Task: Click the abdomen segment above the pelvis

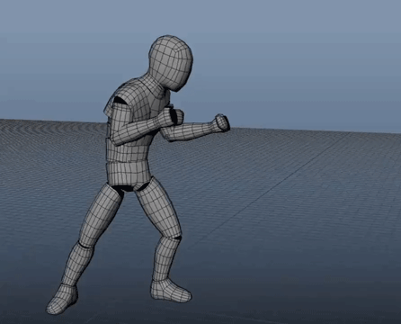Action: [128, 151]
